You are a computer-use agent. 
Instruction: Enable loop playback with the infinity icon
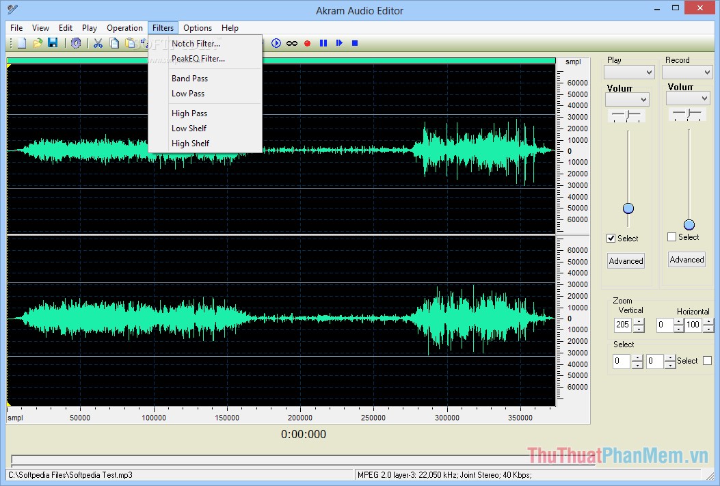pyautogui.click(x=292, y=43)
